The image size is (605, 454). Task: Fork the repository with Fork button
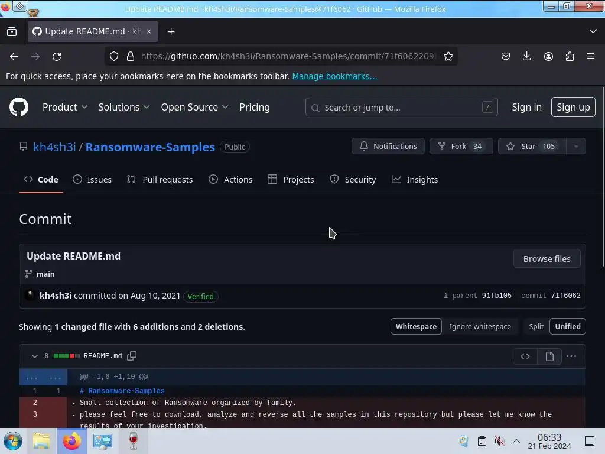461,147
